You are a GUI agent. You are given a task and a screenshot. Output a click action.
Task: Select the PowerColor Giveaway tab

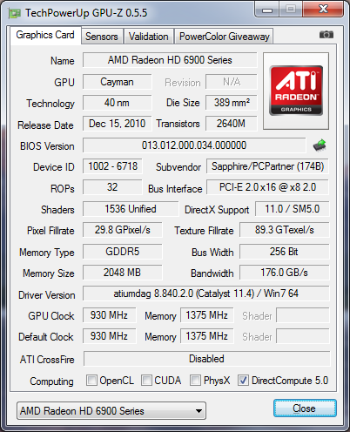225,37
